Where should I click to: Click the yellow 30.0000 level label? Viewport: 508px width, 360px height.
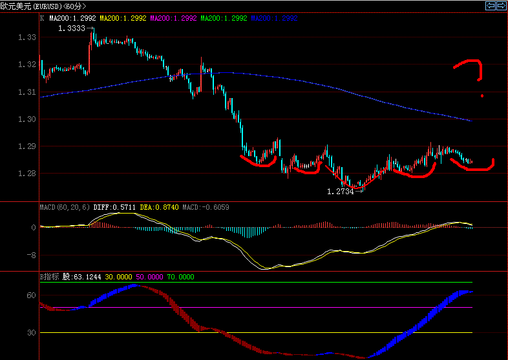(x=118, y=277)
